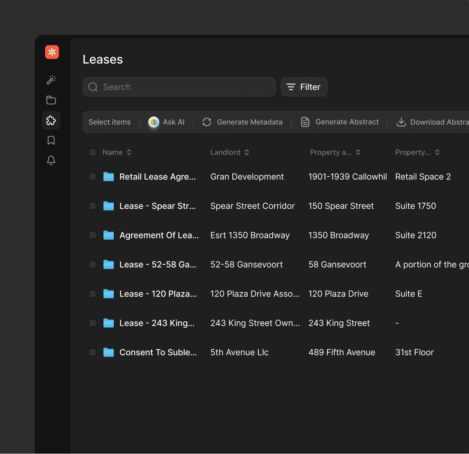The width and height of the screenshot is (469, 454).
Task: Sort by the Name column arrows
Action: coord(129,152)
